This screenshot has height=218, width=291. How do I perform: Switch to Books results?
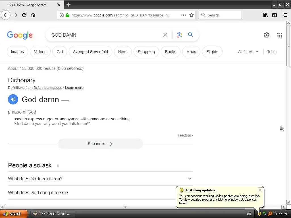[171, 52]
